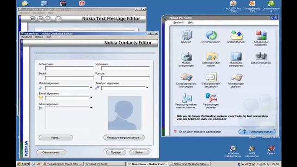Viewport: 297px width, 167px height.
Task: Open Afbeeldingen opslaan icon
Action: (236, 80)
